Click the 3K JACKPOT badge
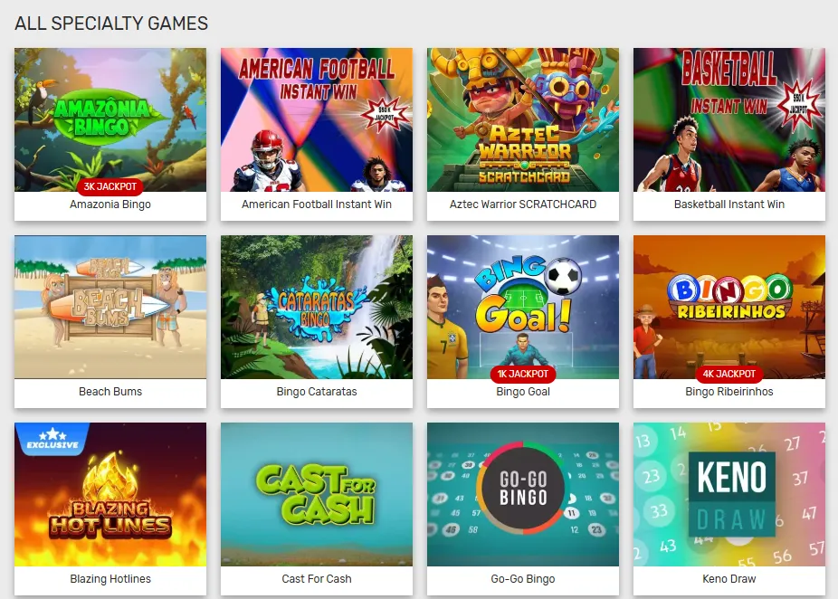 pyautogui.click(x=110, y=186)
